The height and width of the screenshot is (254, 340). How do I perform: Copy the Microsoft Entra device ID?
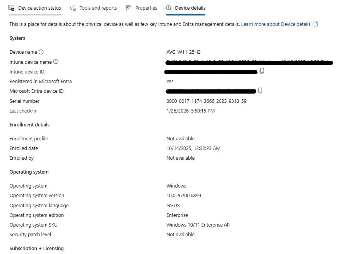click(260, 90)
